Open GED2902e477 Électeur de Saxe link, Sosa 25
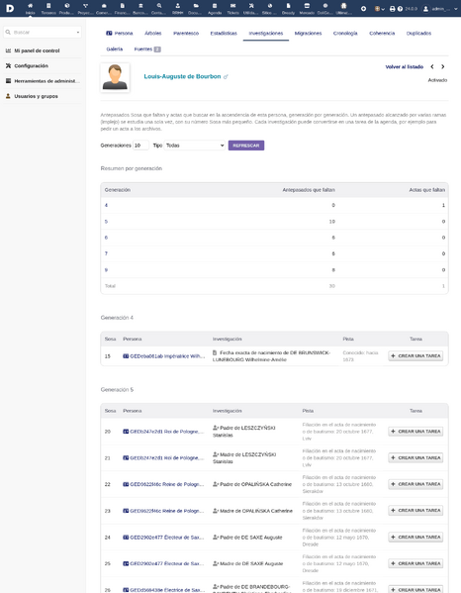The width and height of the screenshot is (461, 593). (x=163, y=563)
